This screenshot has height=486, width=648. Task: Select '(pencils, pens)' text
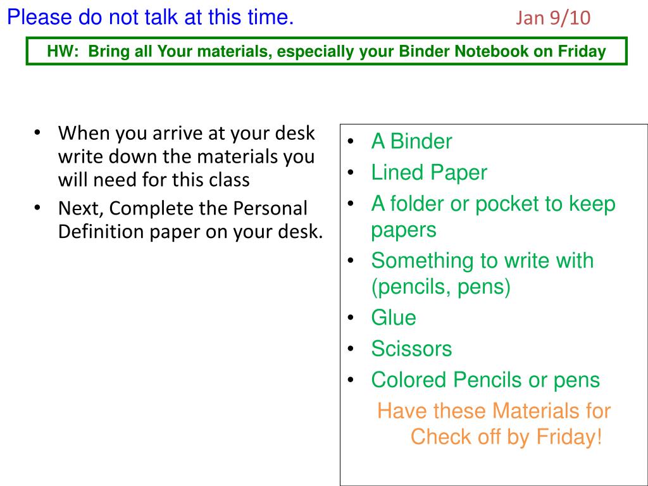pos(441,287)
